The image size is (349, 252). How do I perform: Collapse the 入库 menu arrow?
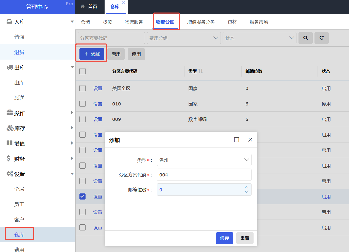(72, 22)
